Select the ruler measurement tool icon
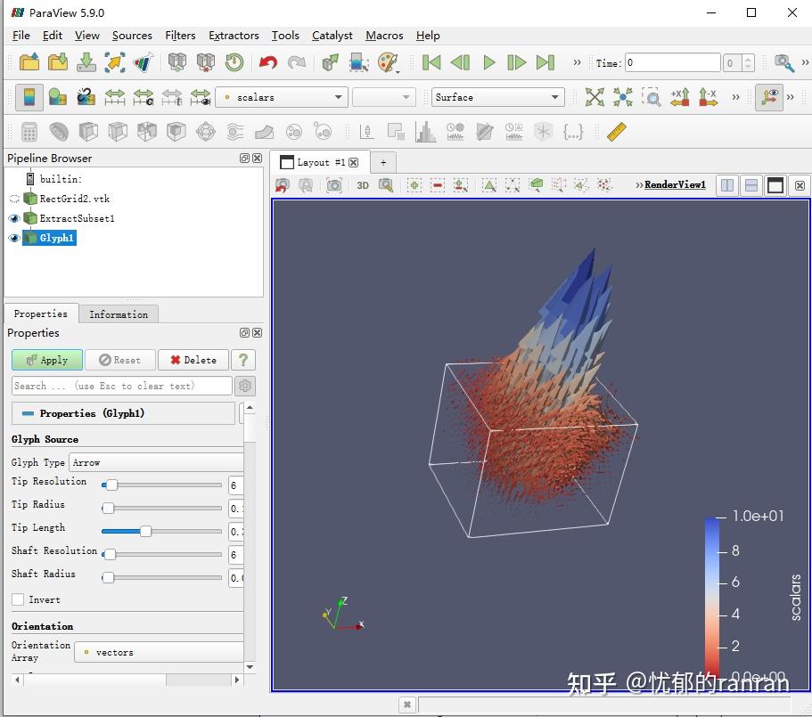 click(616, 132)
